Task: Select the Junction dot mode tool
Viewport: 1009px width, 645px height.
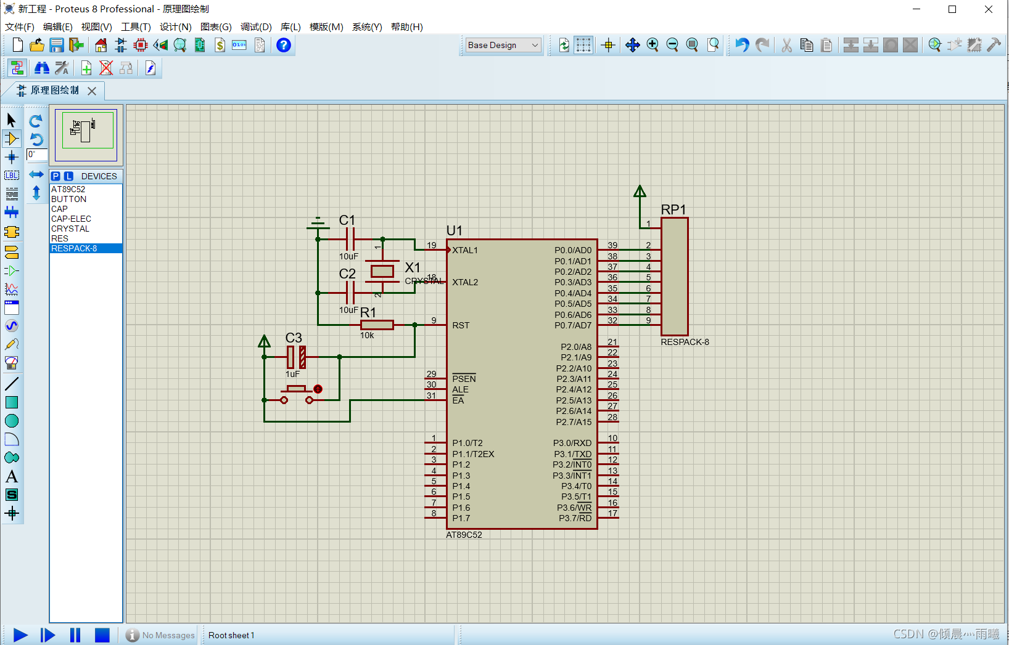Action: [x=12, y=157]
